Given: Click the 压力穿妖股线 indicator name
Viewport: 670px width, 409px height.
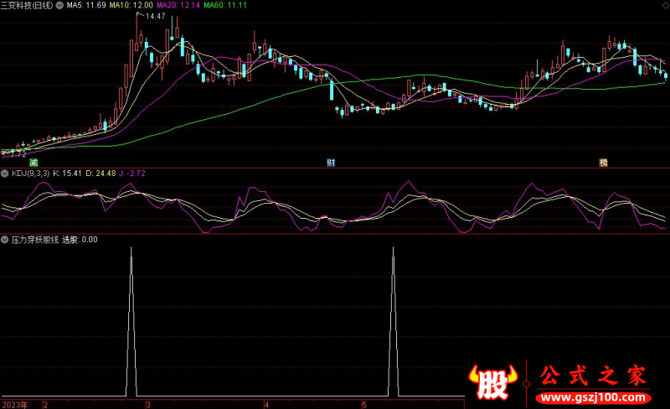Looking at the screenshot, I should pyautogui.click(x=34, y=239).
